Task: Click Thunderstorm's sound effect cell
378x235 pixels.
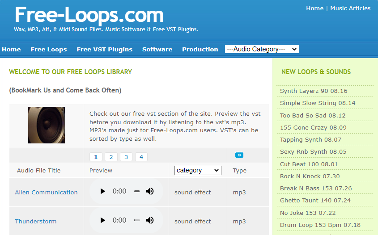Action: coord(193,221)
